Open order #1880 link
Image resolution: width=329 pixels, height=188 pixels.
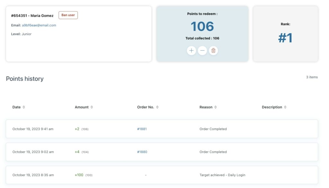142,152
